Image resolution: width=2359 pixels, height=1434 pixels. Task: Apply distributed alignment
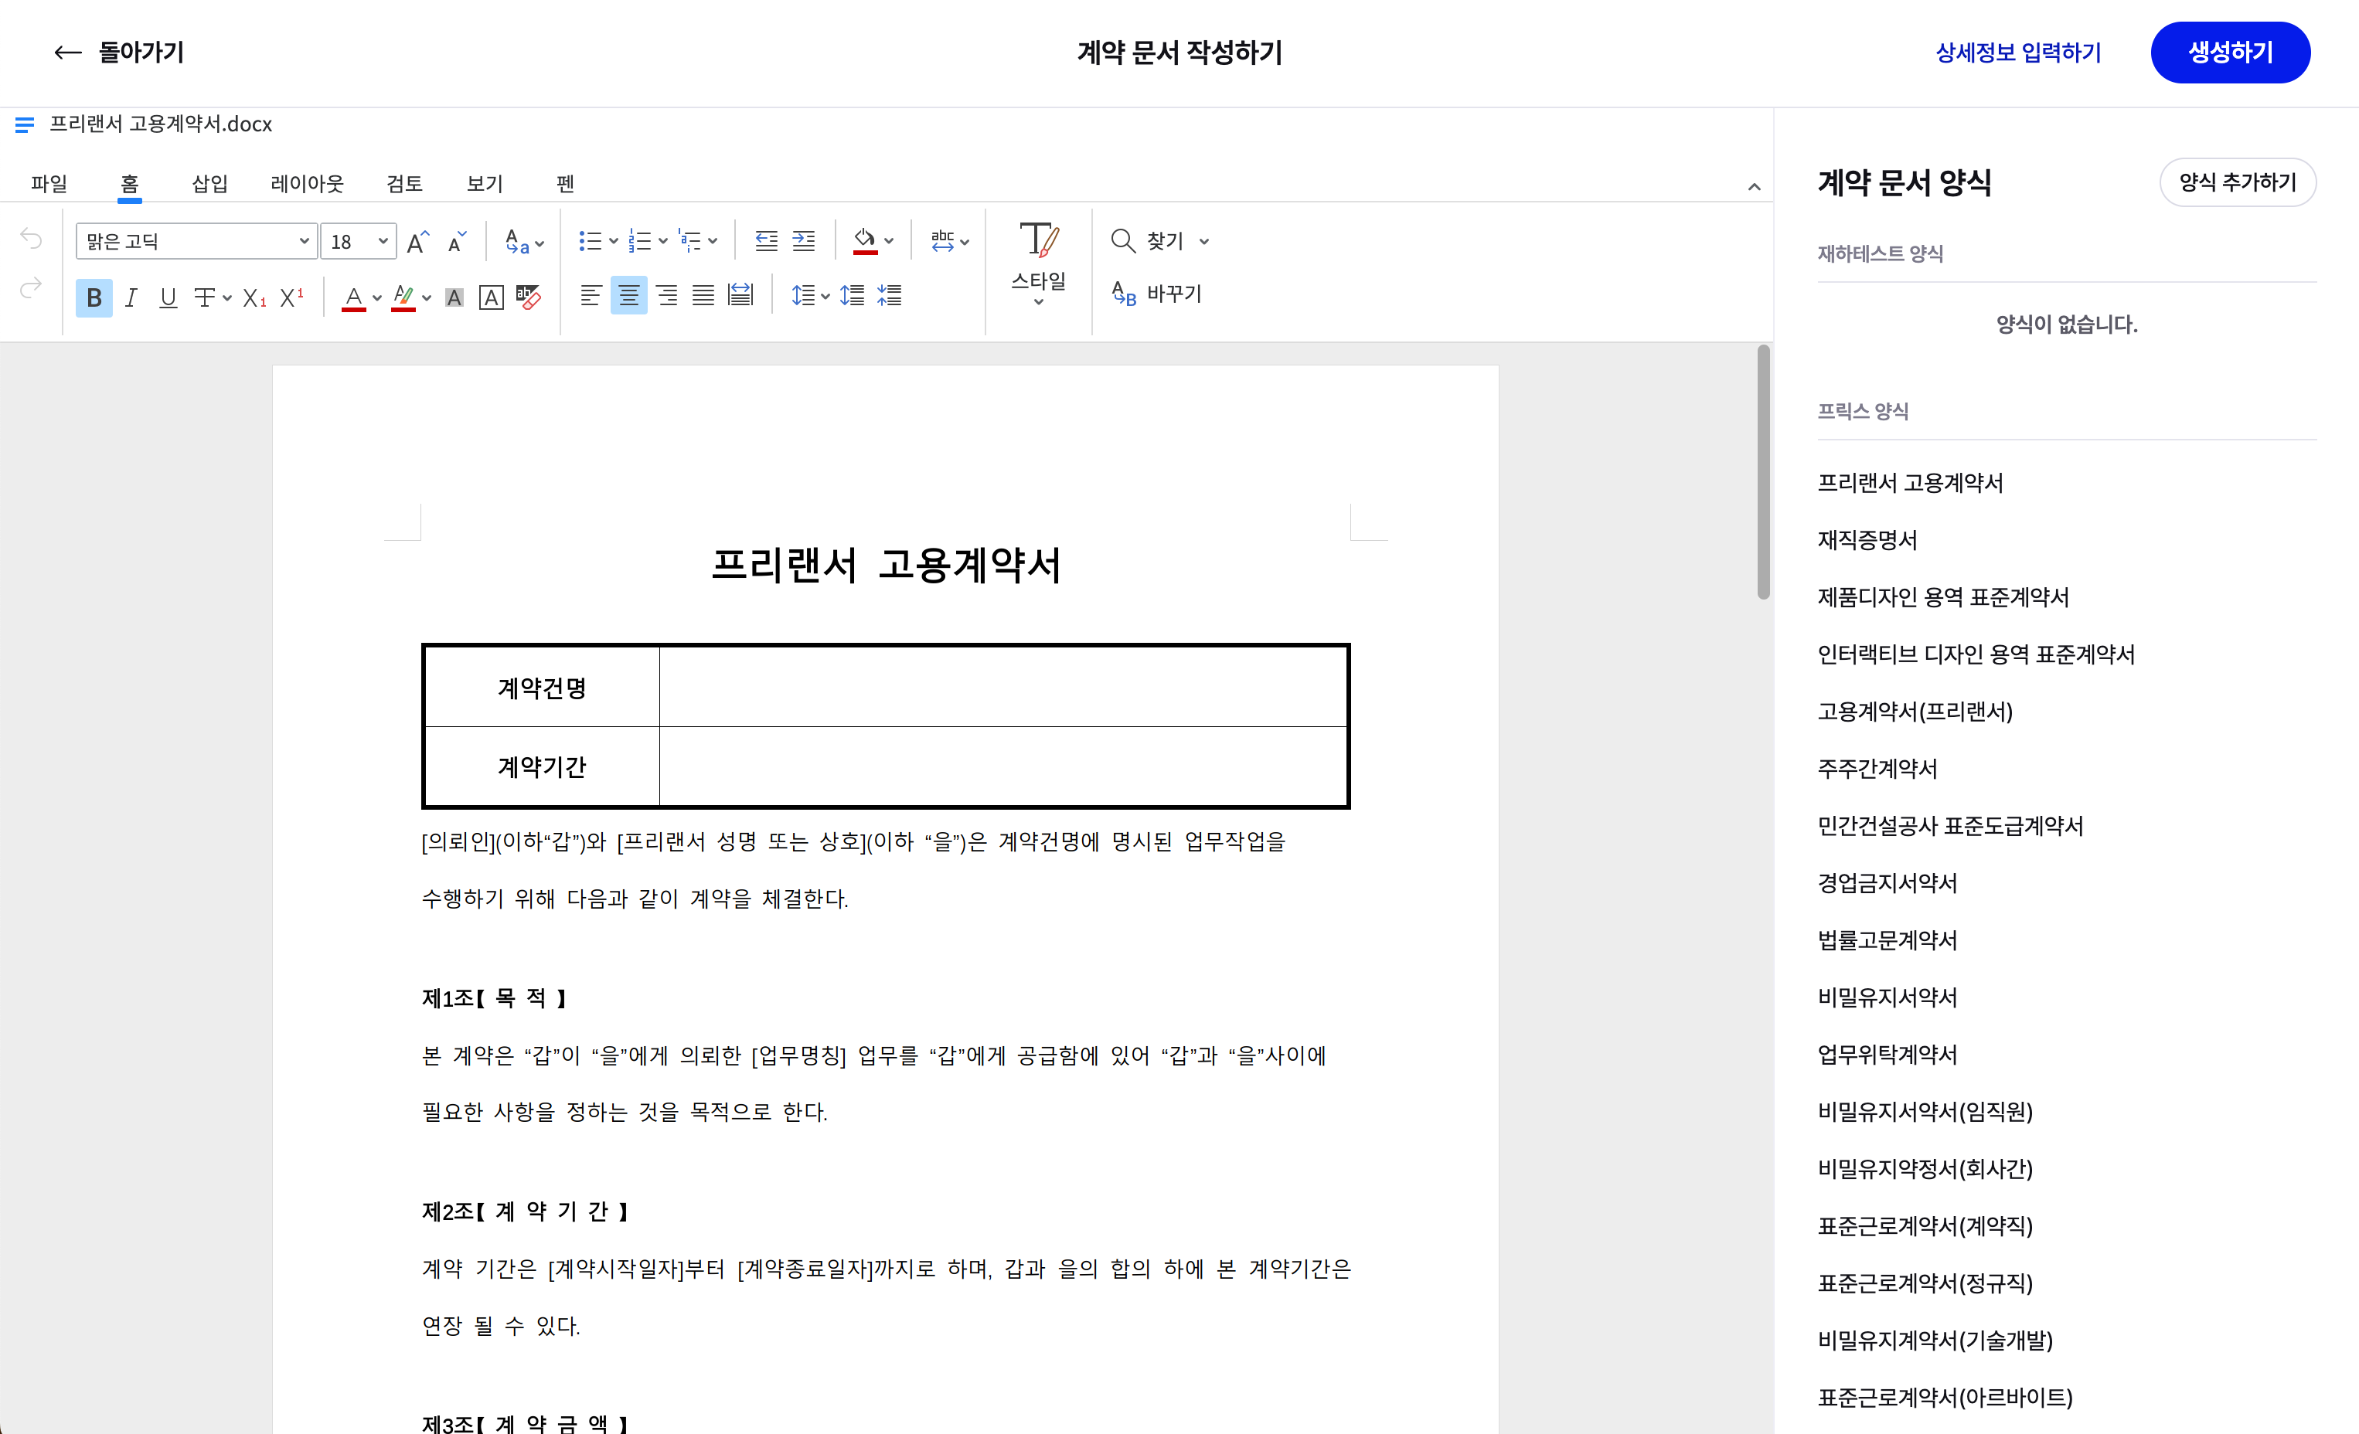pyautogui.click(x=740, y=295)
